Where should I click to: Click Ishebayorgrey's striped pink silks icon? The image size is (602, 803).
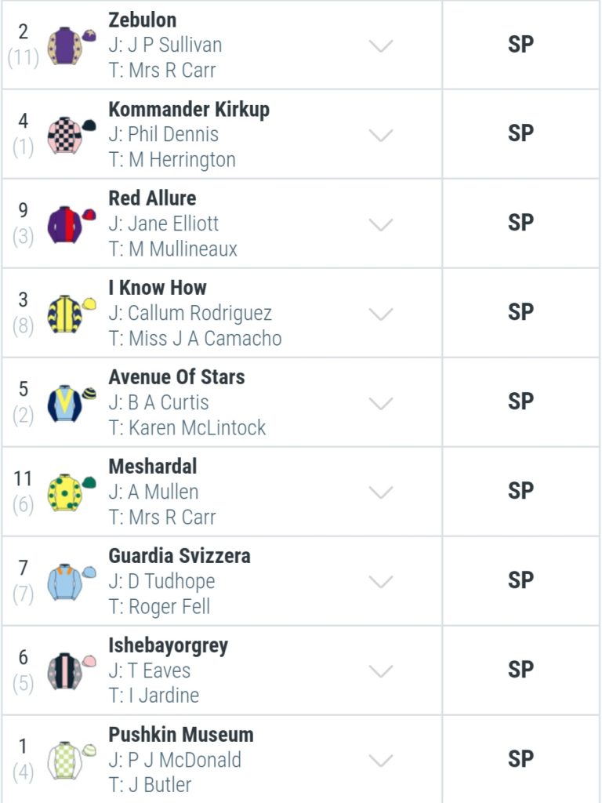(x=71, y=671)
